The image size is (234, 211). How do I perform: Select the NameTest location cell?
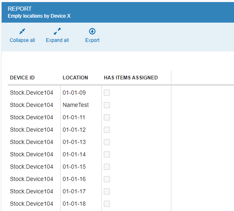76,105
